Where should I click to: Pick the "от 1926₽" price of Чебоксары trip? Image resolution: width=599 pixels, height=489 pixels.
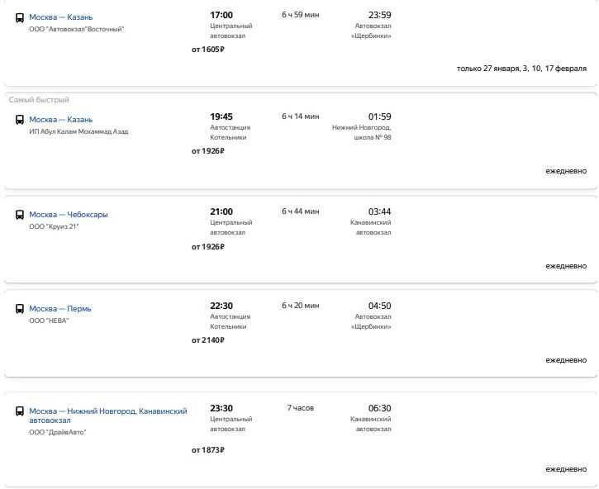tap(208, 246)
